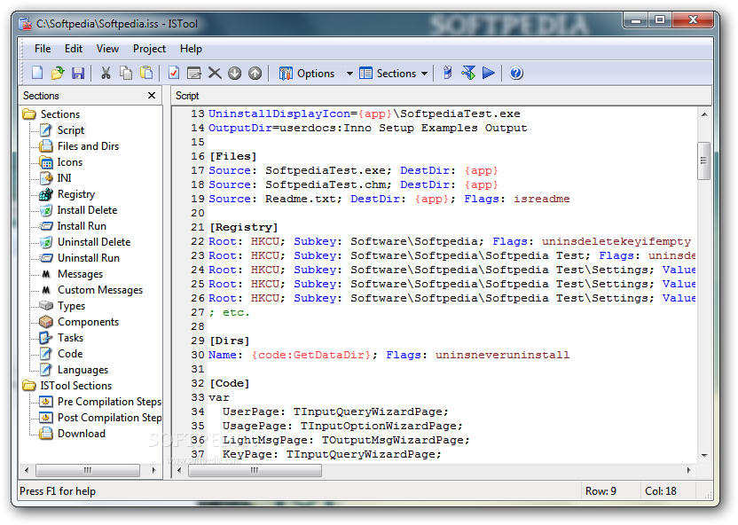Image resolution: width=738 pixels, height=525 pixels.
Task: Delete item with the X toolbar icon
Action: (x=215, y=73)
